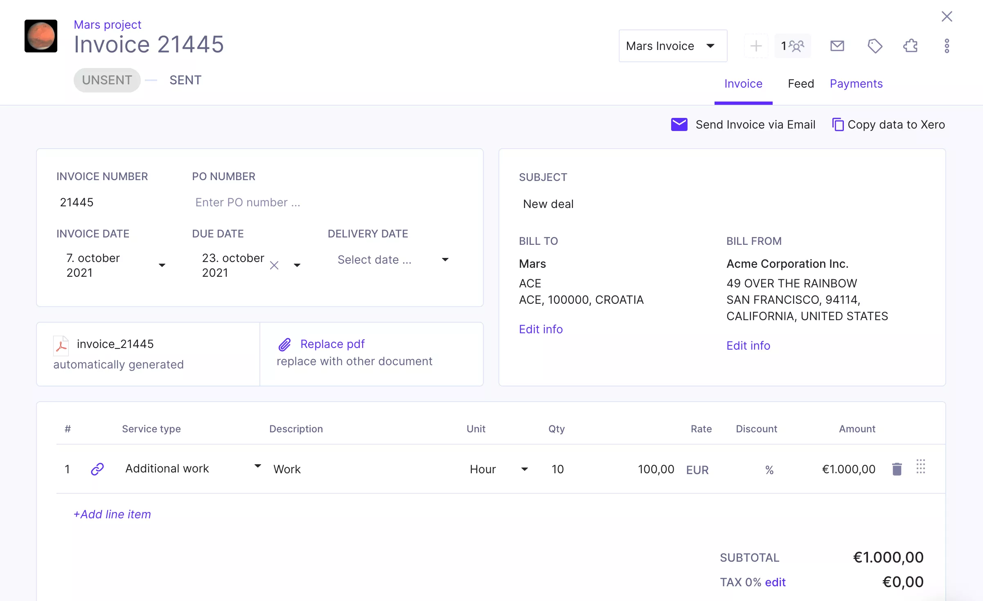The height and width of the screenshot is (601, 983).
Task: Switch to the Feed tab
Action: 801,84
